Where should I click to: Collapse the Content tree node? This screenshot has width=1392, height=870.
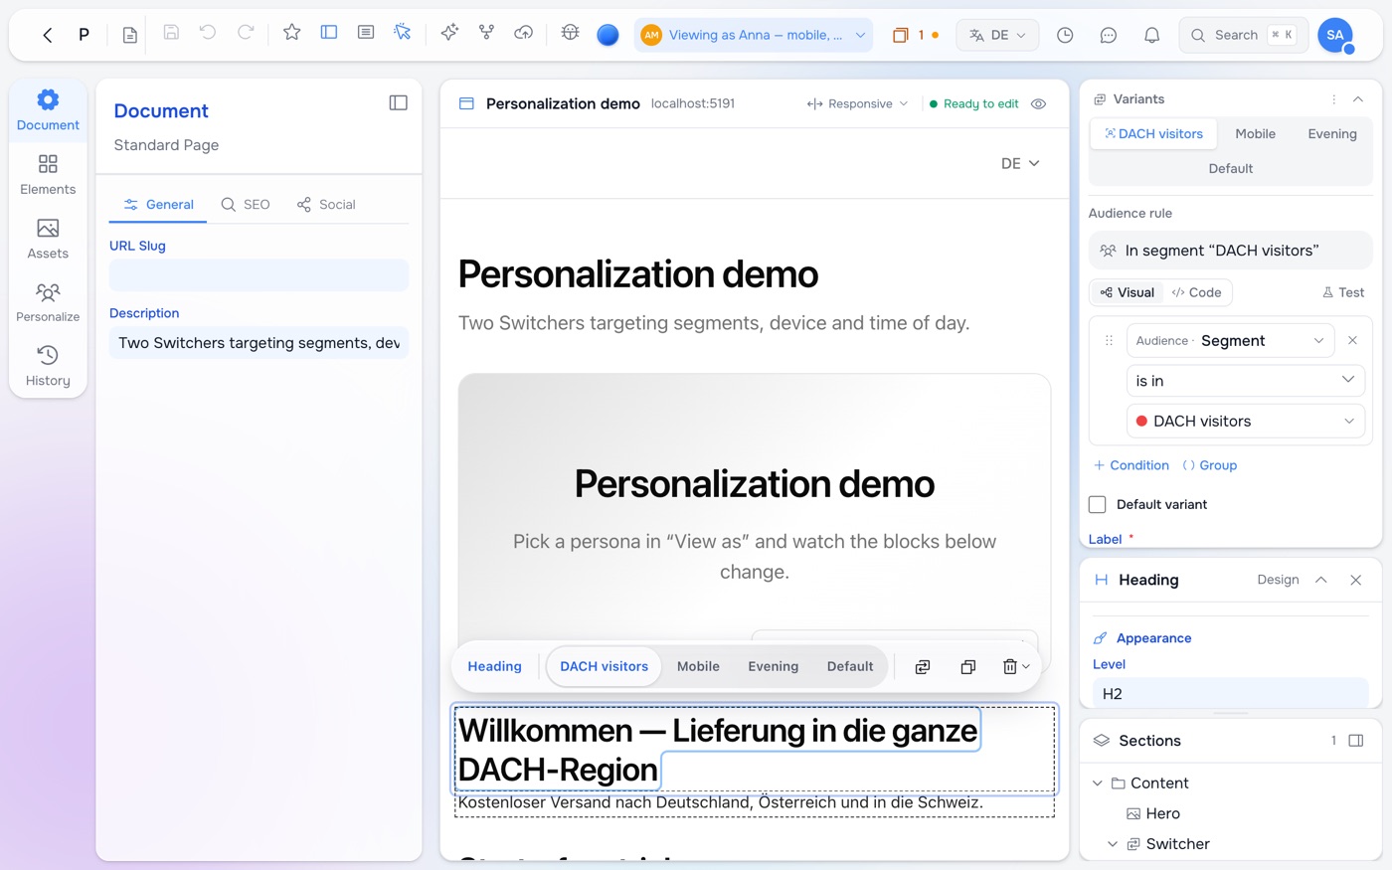pyautogui.click(x=1098, y=783)
